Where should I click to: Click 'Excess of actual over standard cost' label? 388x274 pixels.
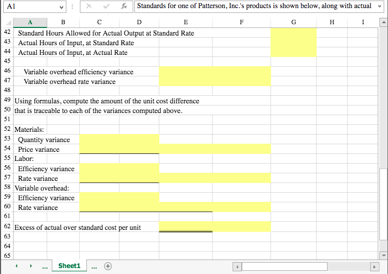pyautogui.click(x=78, y=227)
